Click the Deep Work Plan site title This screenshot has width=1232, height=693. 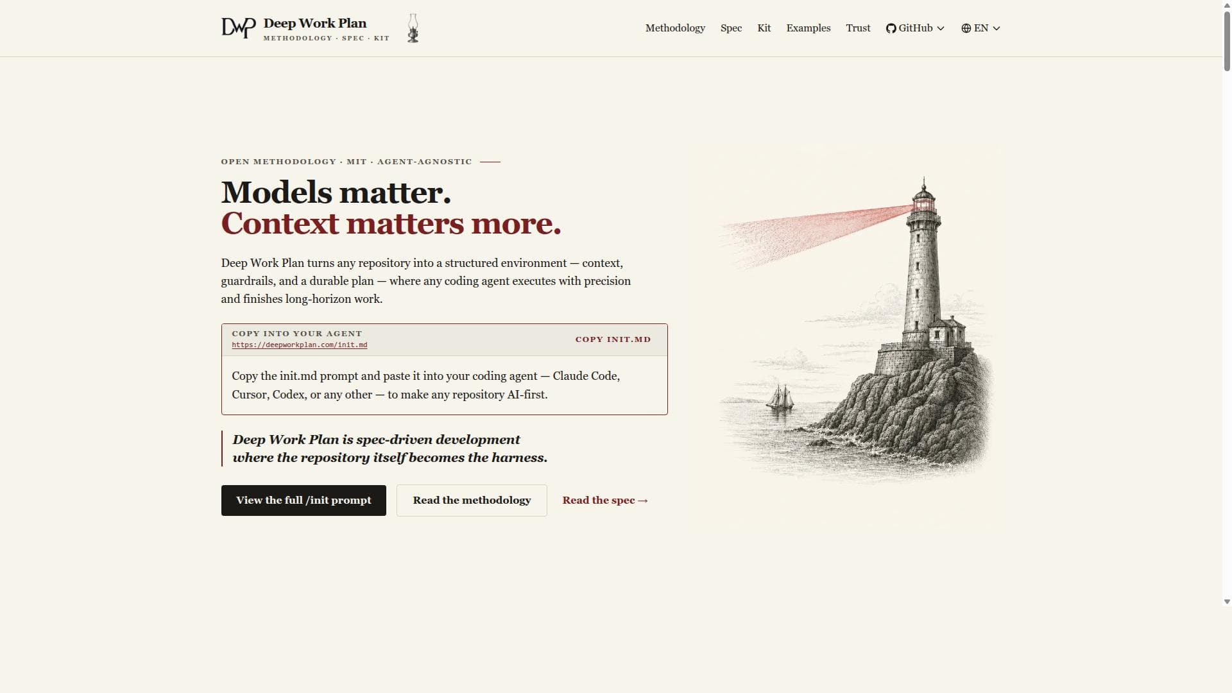pos(315,23)
